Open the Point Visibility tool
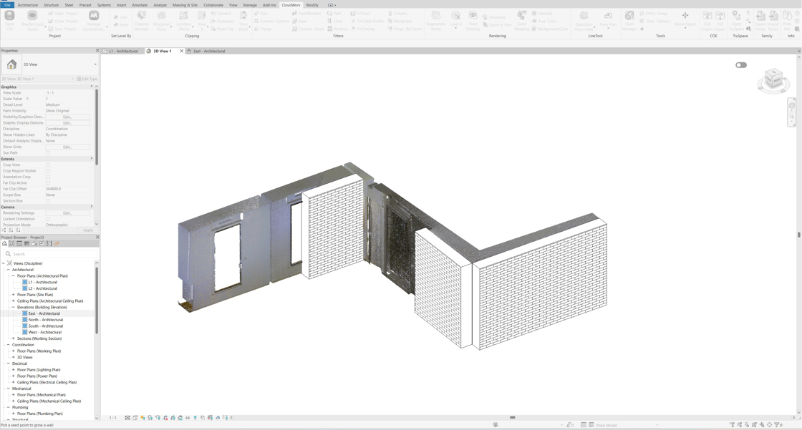The width and height of the screenshot is (802, 430). click(x=473, y=20)
